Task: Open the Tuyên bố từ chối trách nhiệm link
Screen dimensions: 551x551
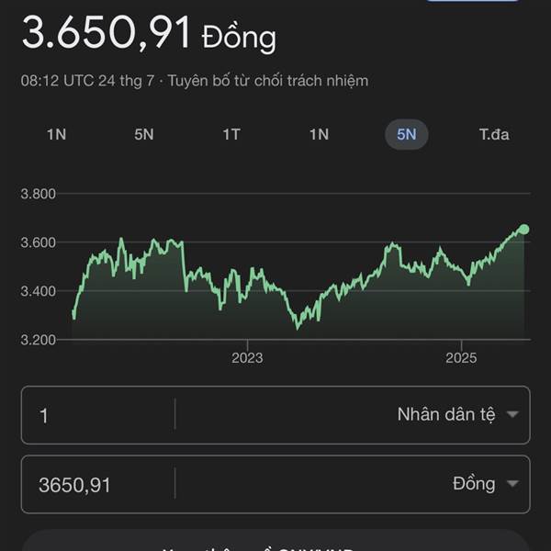Action: (x=268, y=81)
